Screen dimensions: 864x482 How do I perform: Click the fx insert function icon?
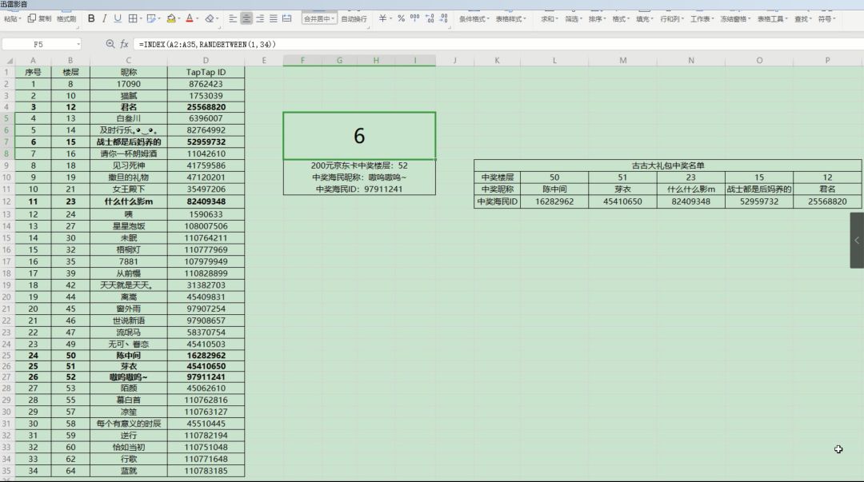(x=124, y=44)
